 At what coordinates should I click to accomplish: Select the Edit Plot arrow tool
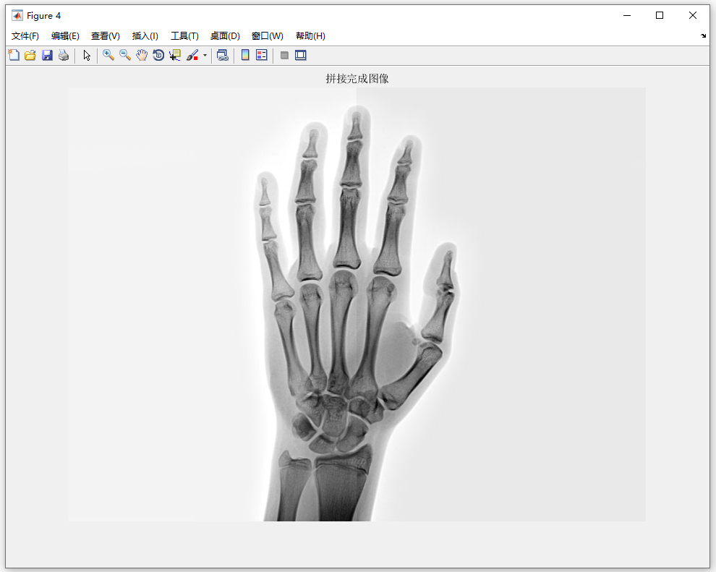87,55
